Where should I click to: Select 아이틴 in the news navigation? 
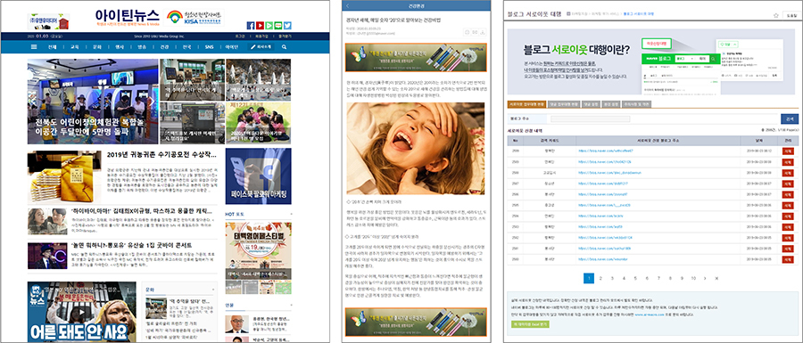click(231, 47)
